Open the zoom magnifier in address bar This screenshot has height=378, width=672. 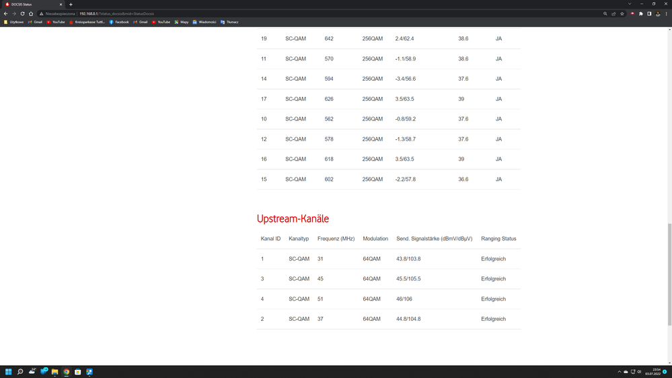tap(605, 13)
